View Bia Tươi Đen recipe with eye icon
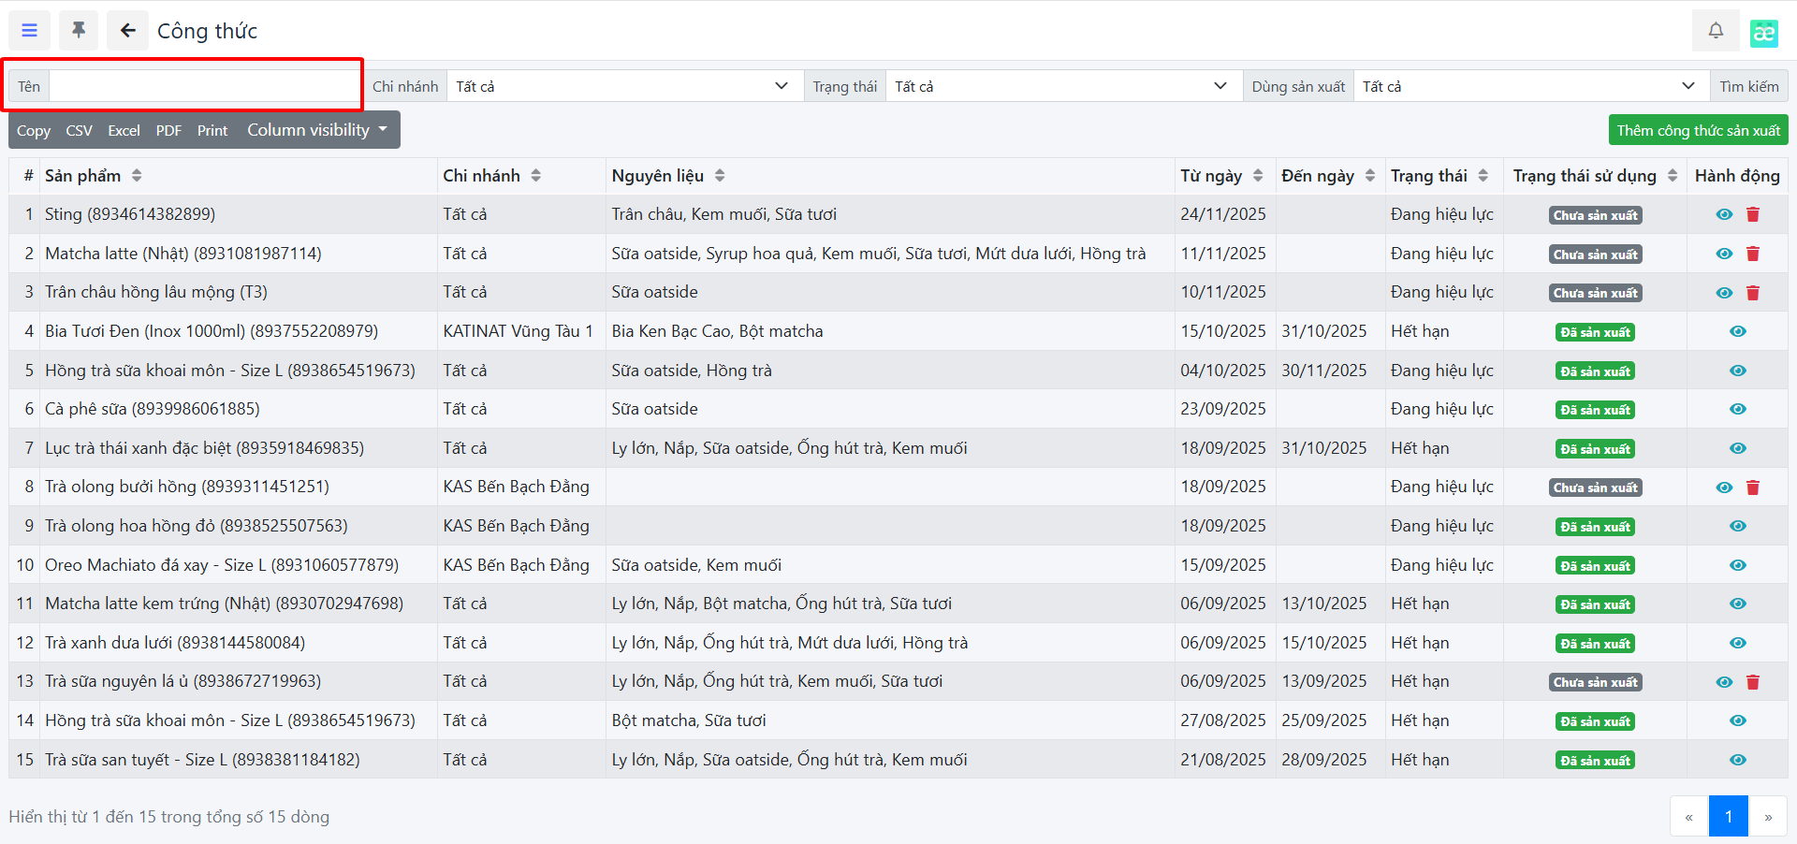Screen dimensions: 1797x844 coord(1737,331)
